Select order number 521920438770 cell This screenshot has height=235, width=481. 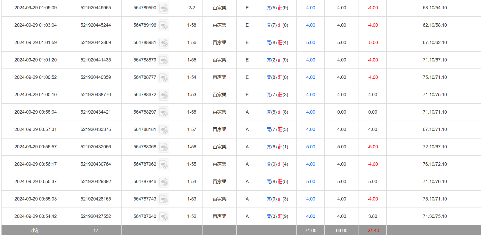(x=96, y=95)
